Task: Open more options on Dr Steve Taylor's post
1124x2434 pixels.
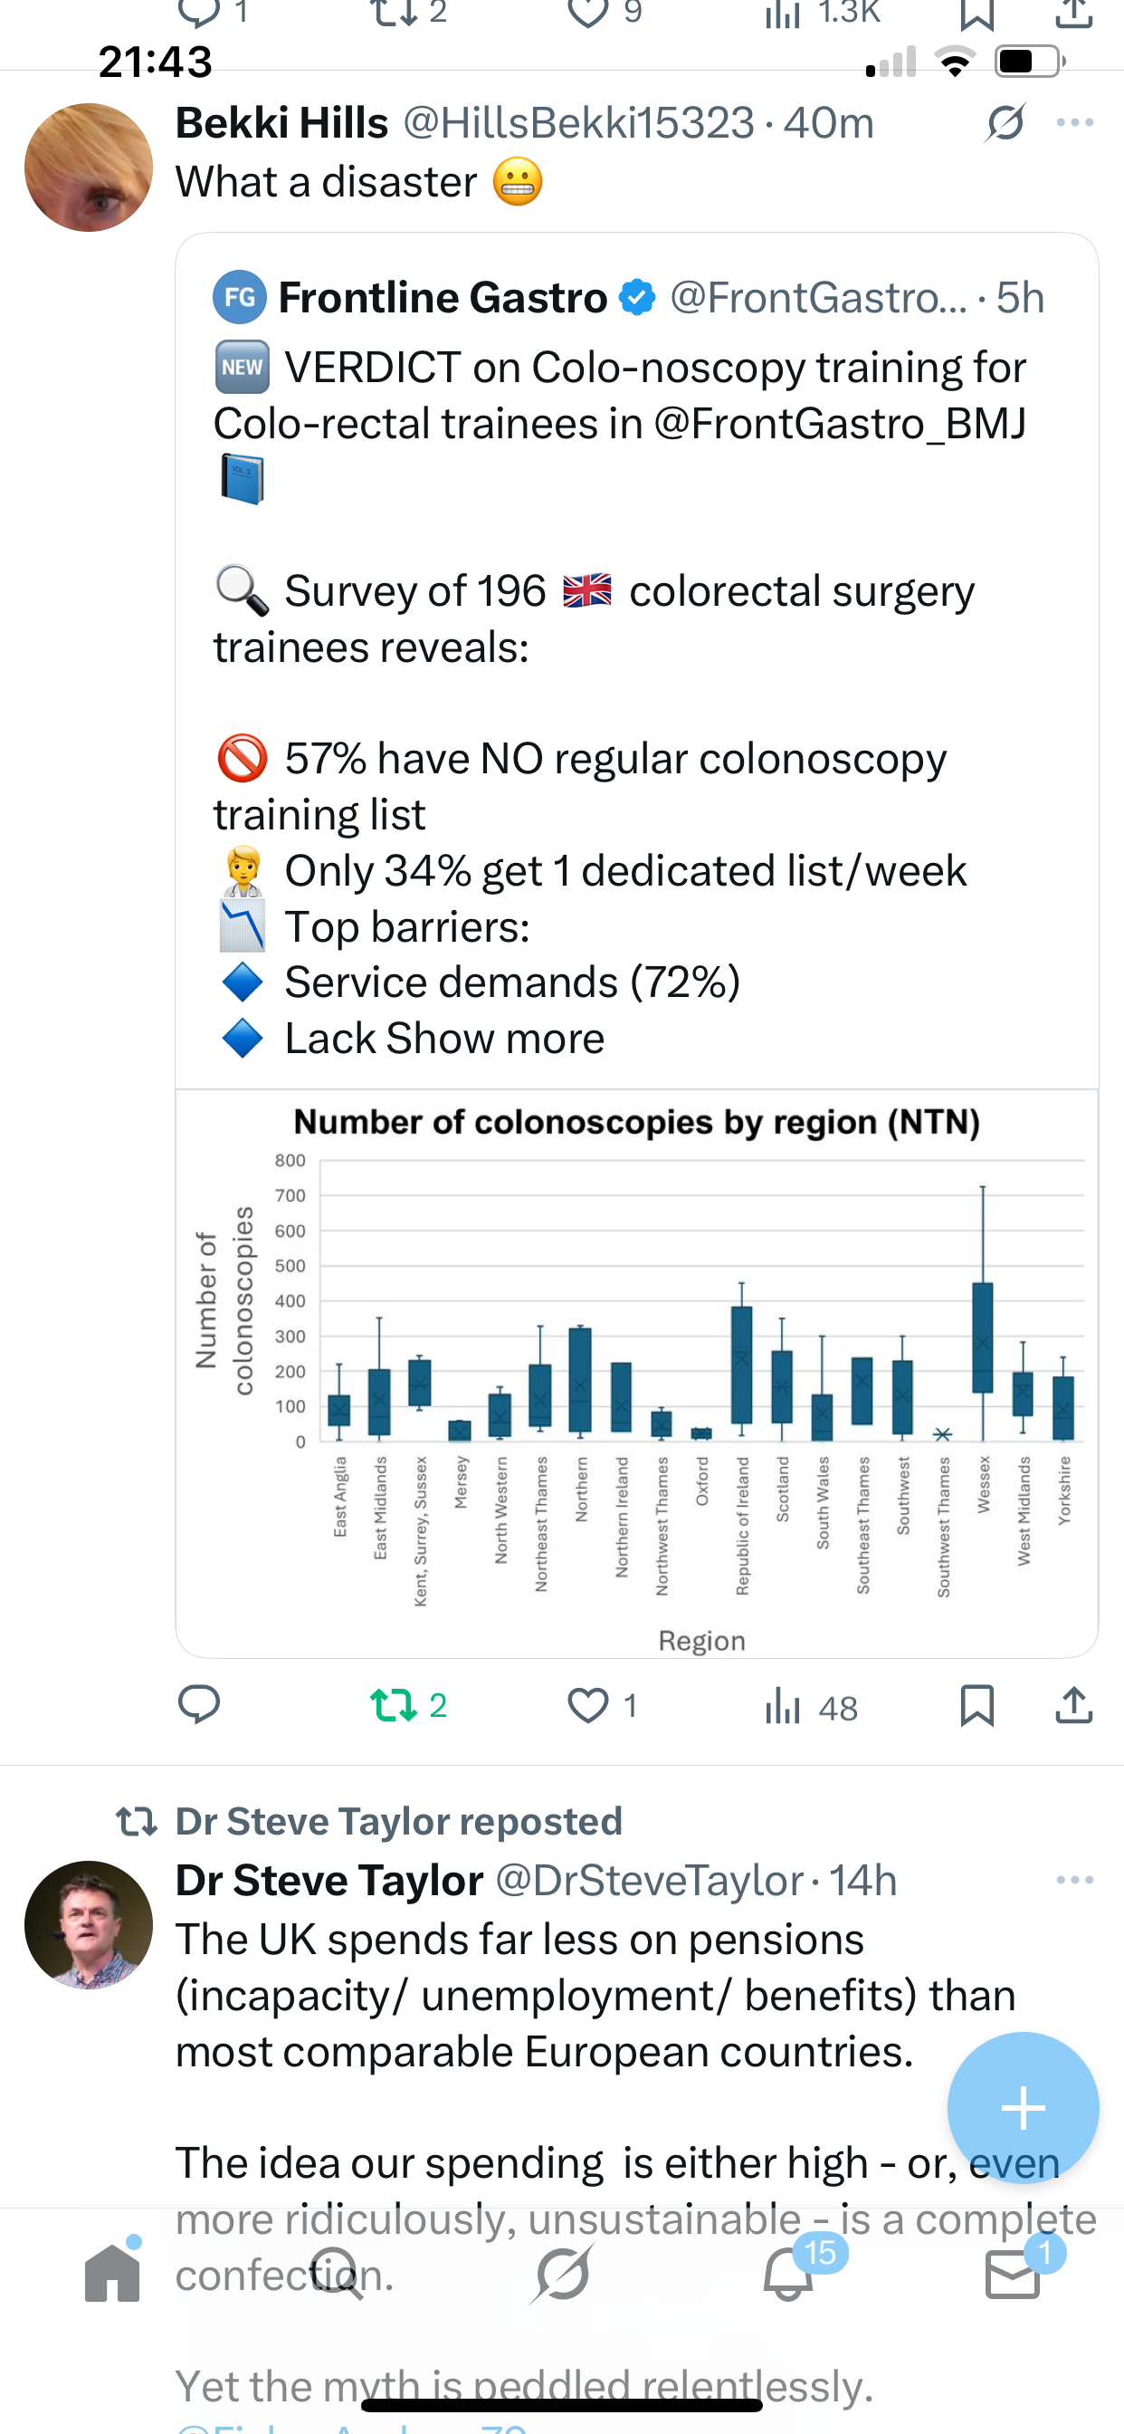Action: coord(1075,1879)
